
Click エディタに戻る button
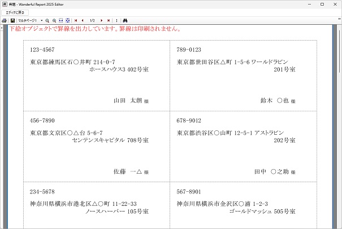(x=15, y=12)
